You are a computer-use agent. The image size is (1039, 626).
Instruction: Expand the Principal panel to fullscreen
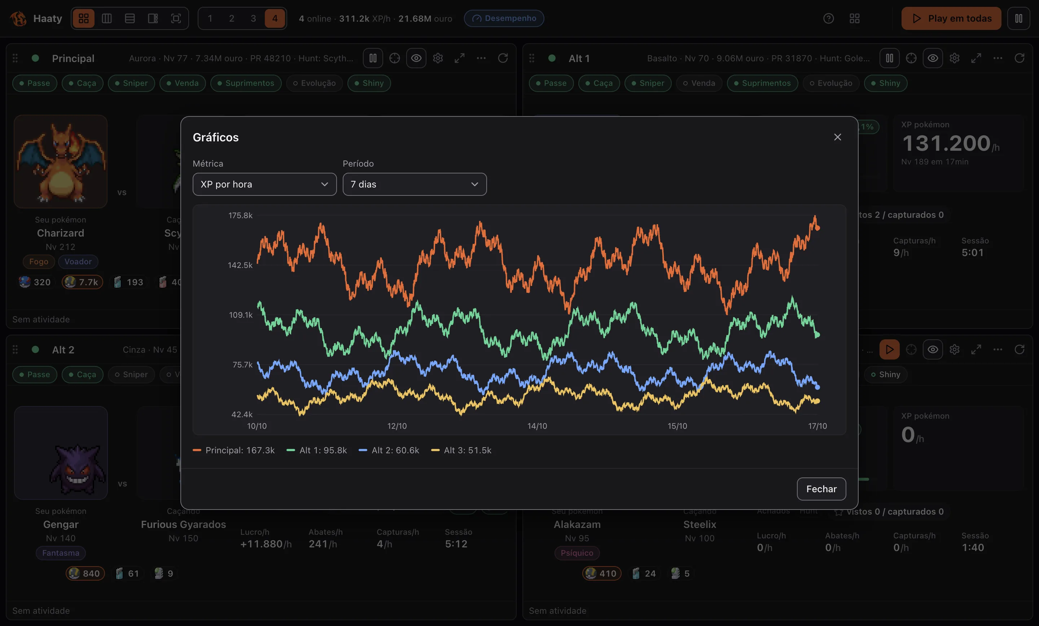pyautogui.click(x=460, y=58)
